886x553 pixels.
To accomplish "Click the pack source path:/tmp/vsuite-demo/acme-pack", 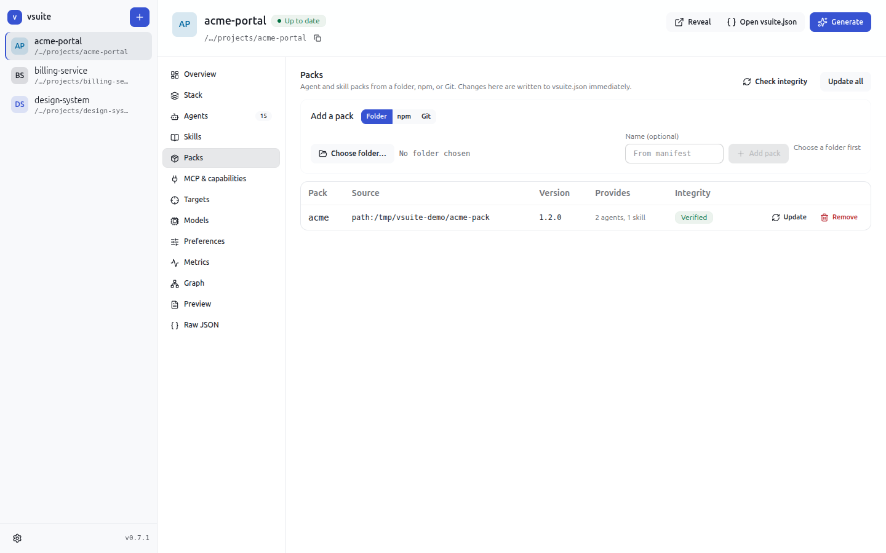I will pos(421,218).
